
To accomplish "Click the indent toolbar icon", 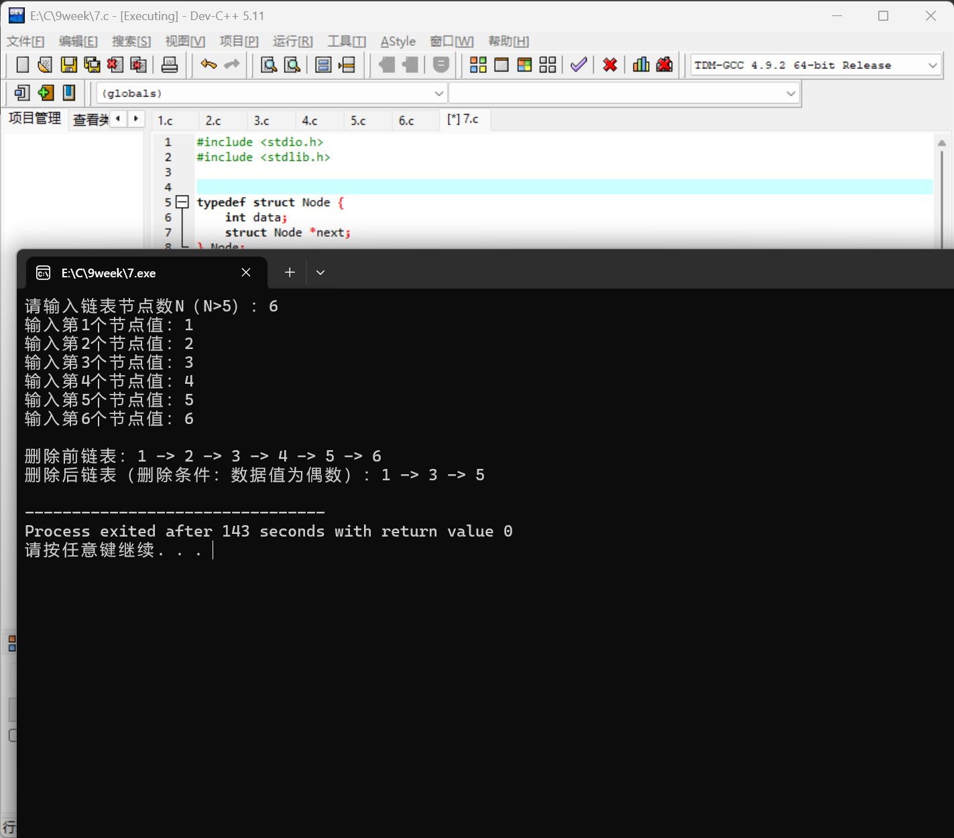I will coord(387,65).
